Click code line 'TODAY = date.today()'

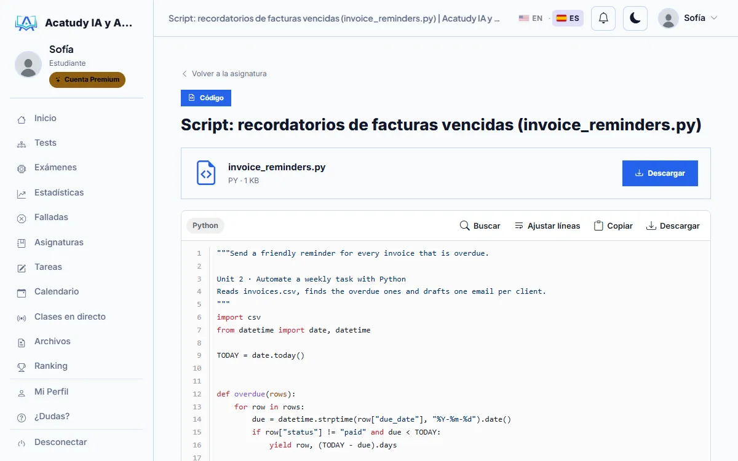click(x=261, y=355)
